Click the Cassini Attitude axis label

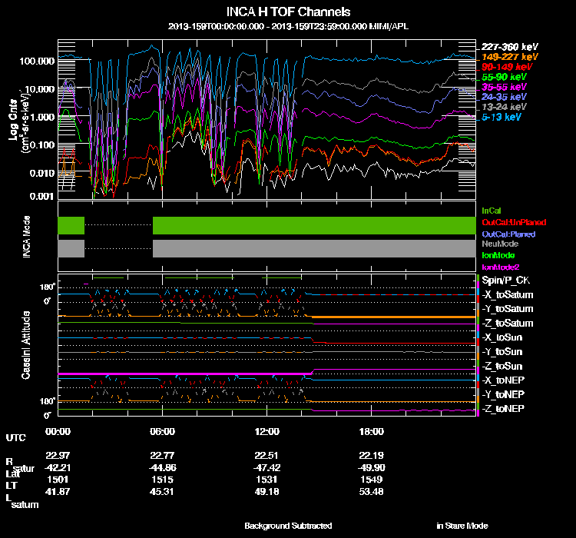[26, 344]
